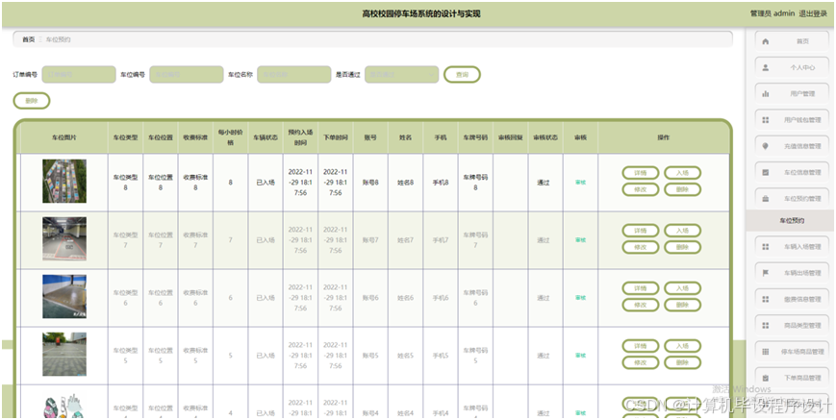Click the 收费标准6 cell
Image resolution: width=836 pixels, height=420 pixels.
pos(195,298)
